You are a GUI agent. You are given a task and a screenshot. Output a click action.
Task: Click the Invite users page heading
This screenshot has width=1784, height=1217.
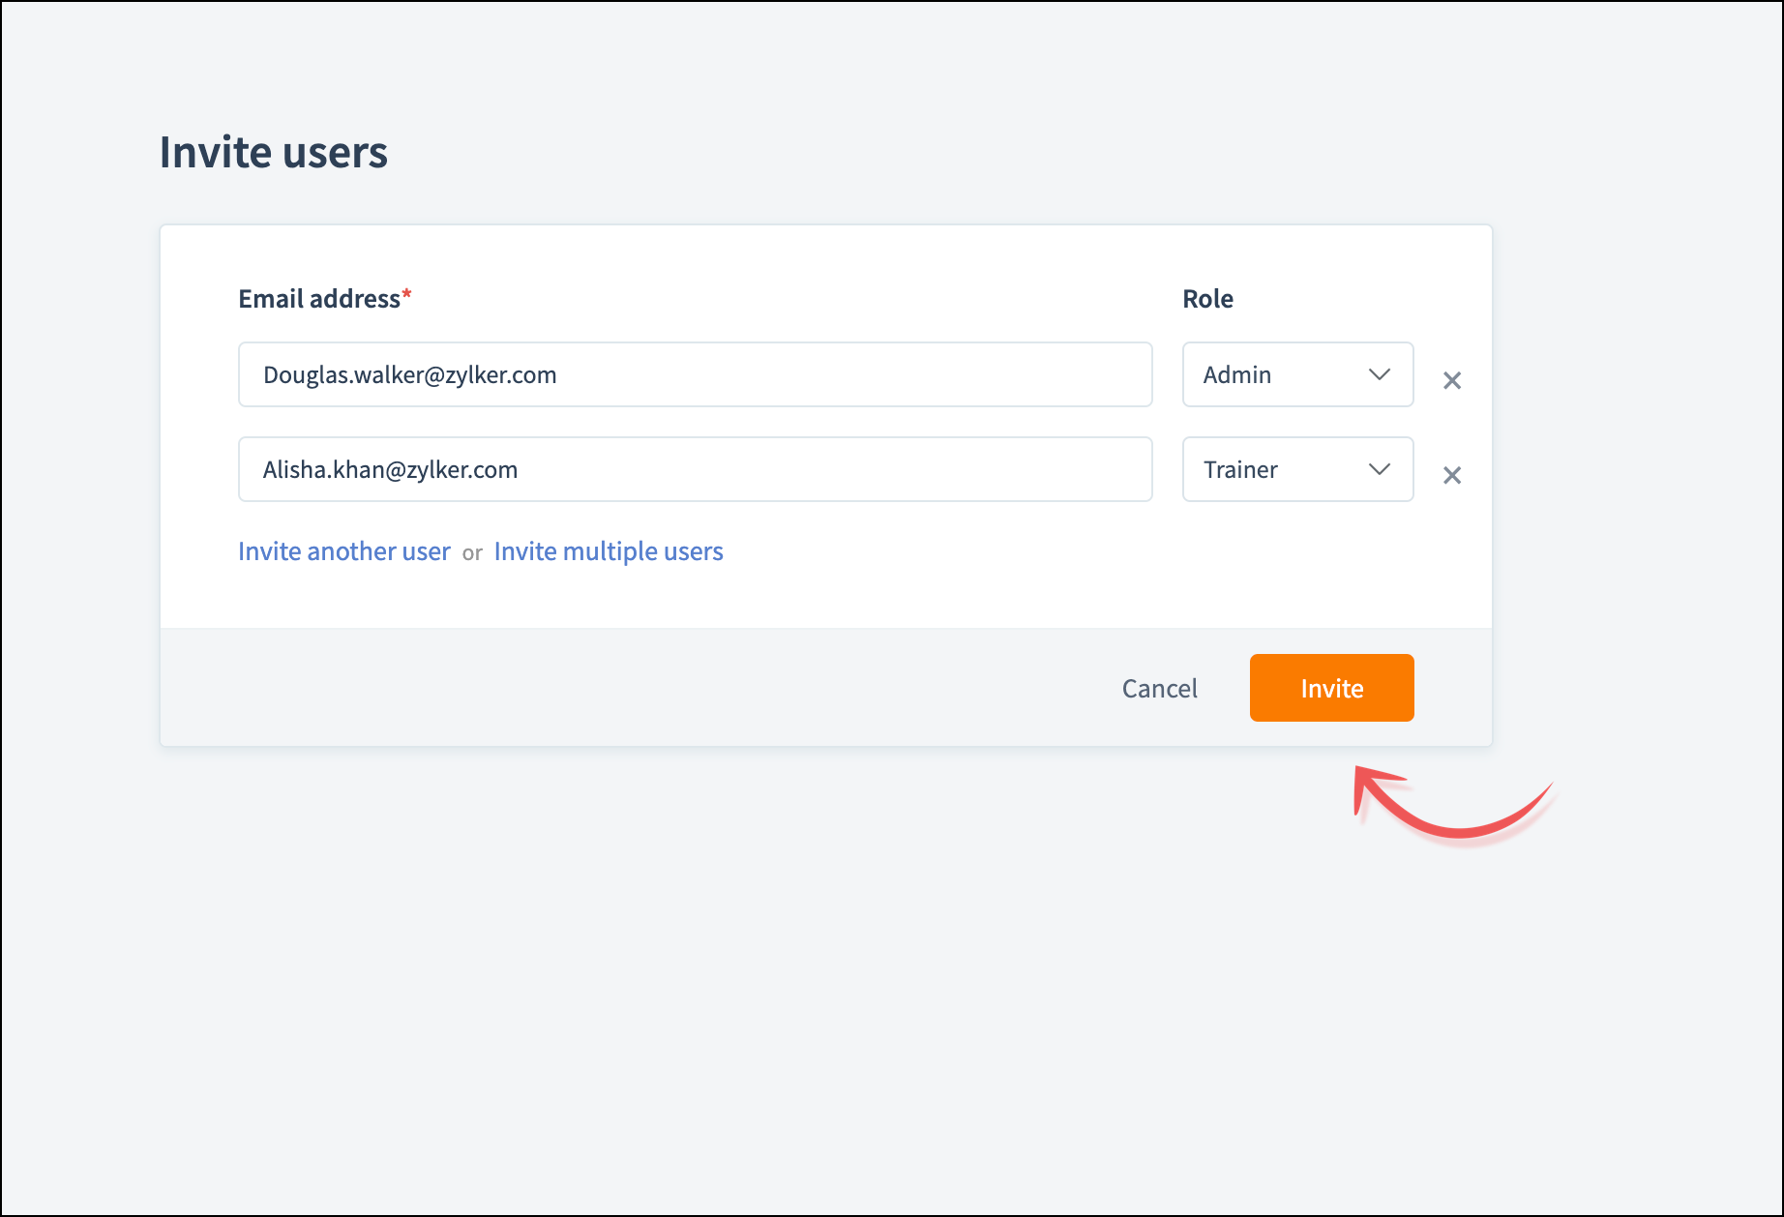(x=273, y=153)
